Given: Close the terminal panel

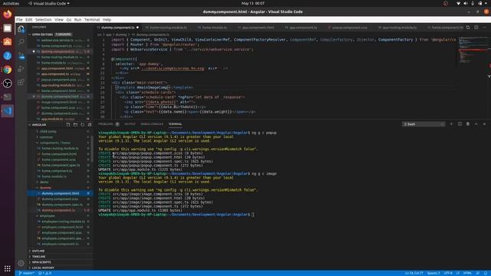Looking at the screenshot, I should coord(484,124).
